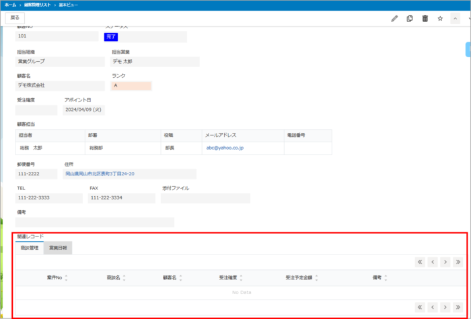Click the empty 受注確度 field

(x=36, y=110)
